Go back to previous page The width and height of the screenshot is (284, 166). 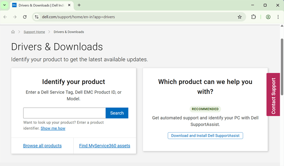tap(5, 17)
